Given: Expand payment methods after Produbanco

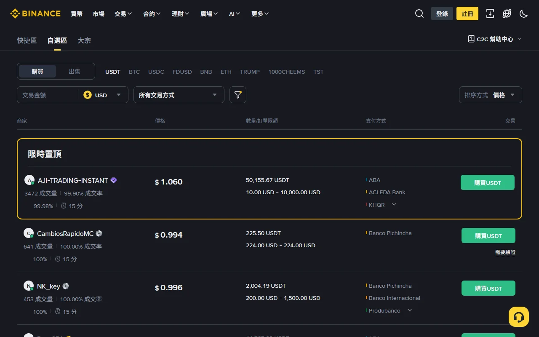Looking at the screenshot, I should point(410,310).
